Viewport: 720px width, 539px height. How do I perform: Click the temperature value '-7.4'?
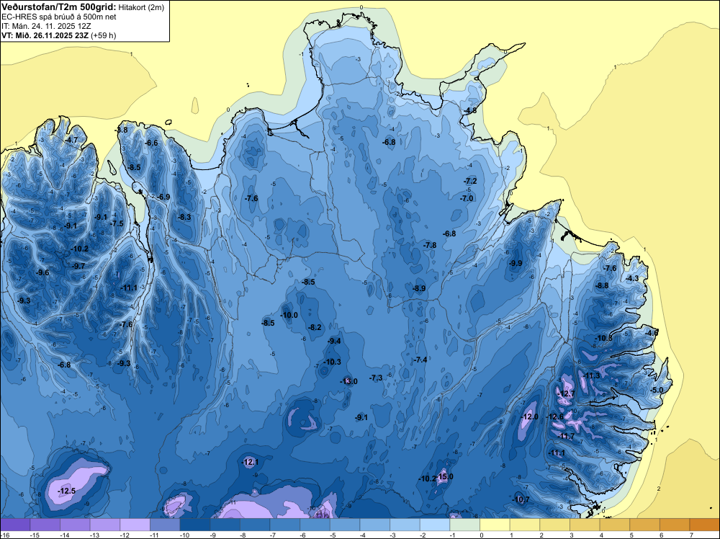(x=420, y=360)
